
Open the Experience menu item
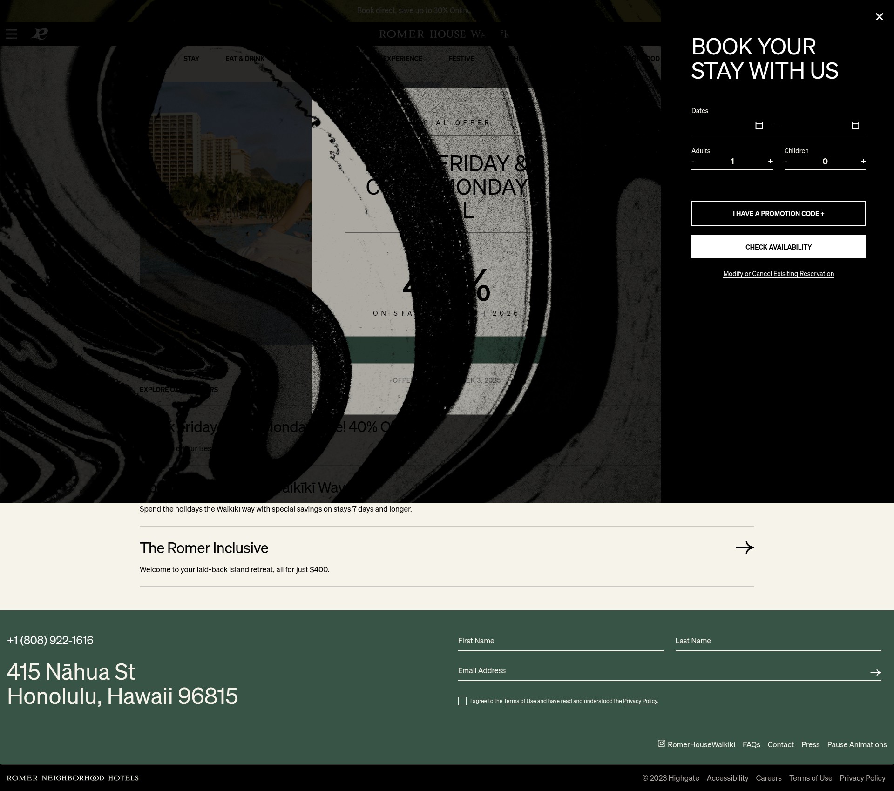click(x=403, y=59)
